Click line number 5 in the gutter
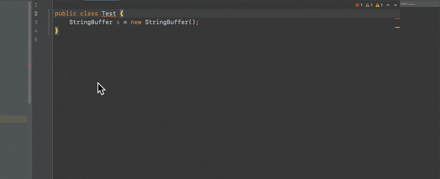This screenshot has height=179, width=440. click(36, 40)
